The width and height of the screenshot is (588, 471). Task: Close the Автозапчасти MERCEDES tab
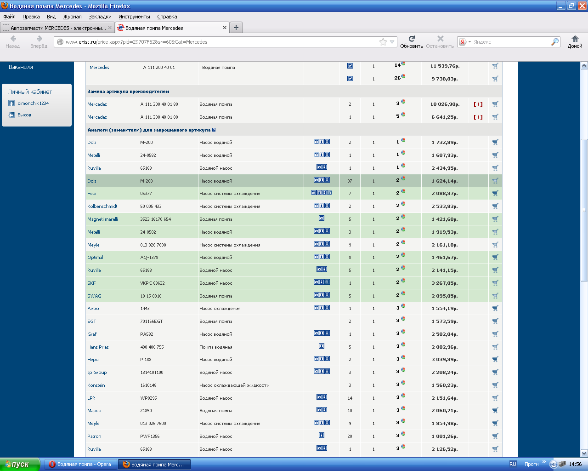coord(110,28)
